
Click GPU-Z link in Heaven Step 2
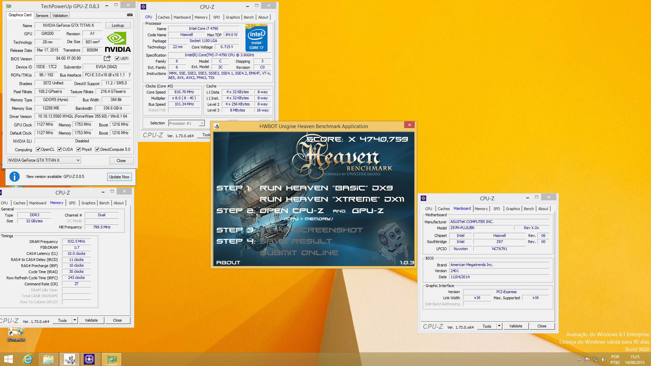368,211
